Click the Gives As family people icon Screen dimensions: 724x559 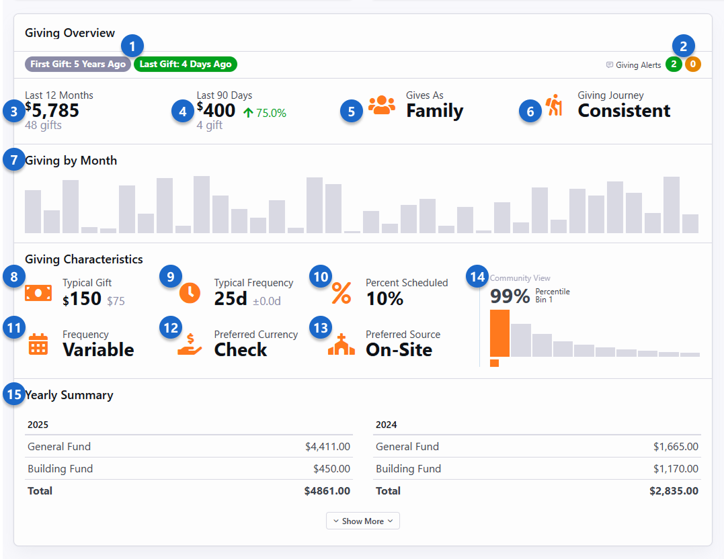tap(381, 106)
